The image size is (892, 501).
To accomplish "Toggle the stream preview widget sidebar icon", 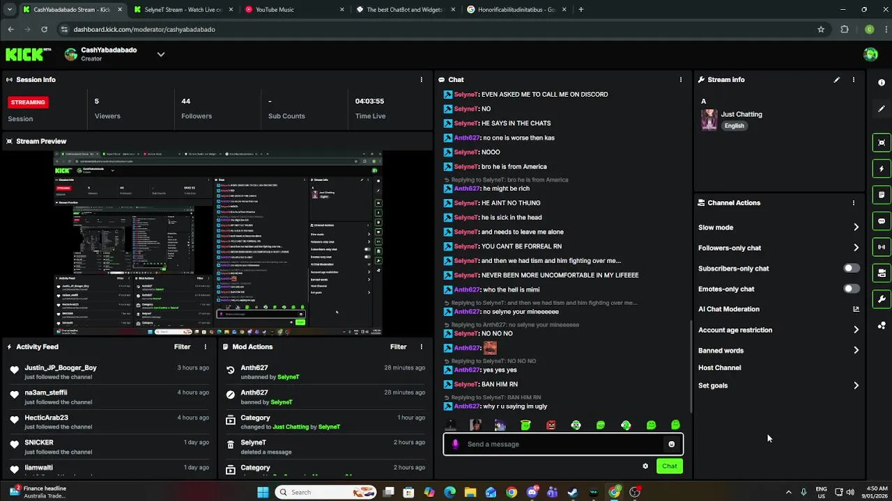I will [x=882, y=143].
